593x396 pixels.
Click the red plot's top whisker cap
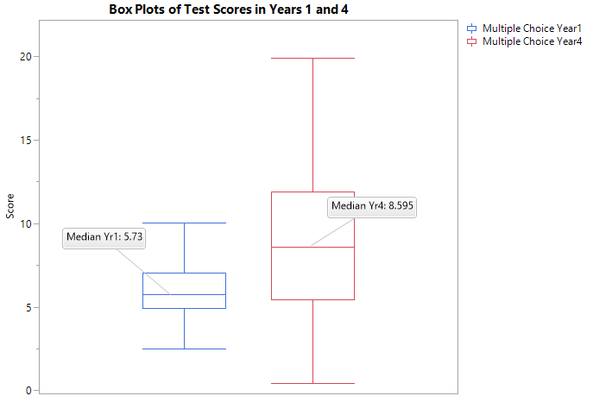[x=312, y=58]
